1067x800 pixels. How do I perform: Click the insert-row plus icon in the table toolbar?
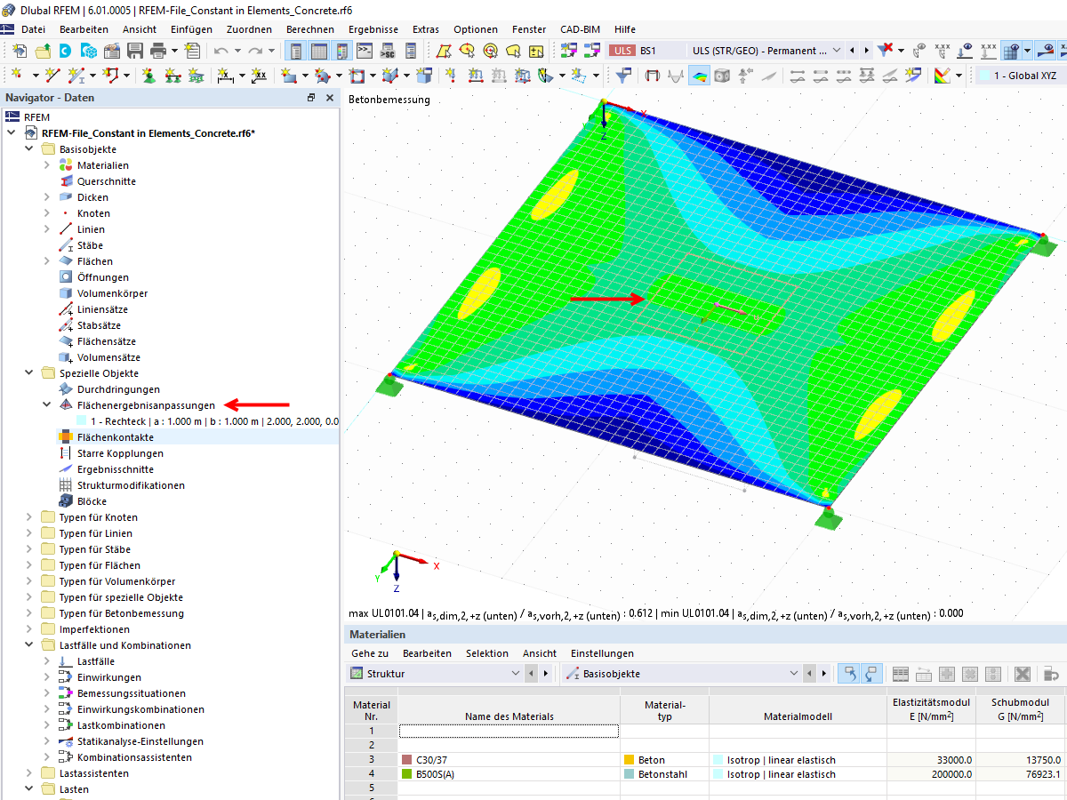(948, 674)
